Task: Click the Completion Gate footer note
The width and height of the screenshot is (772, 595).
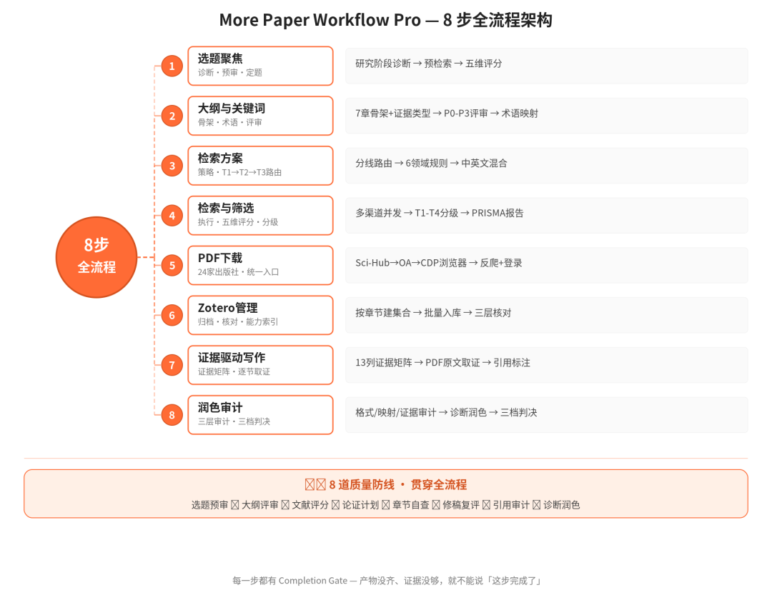Action: tap(387, 581)
